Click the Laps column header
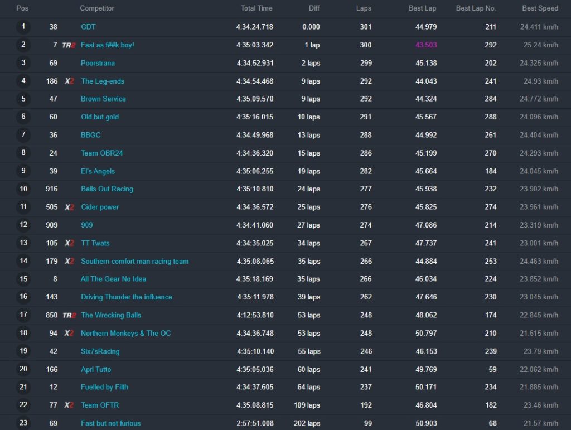 (364, 8)
